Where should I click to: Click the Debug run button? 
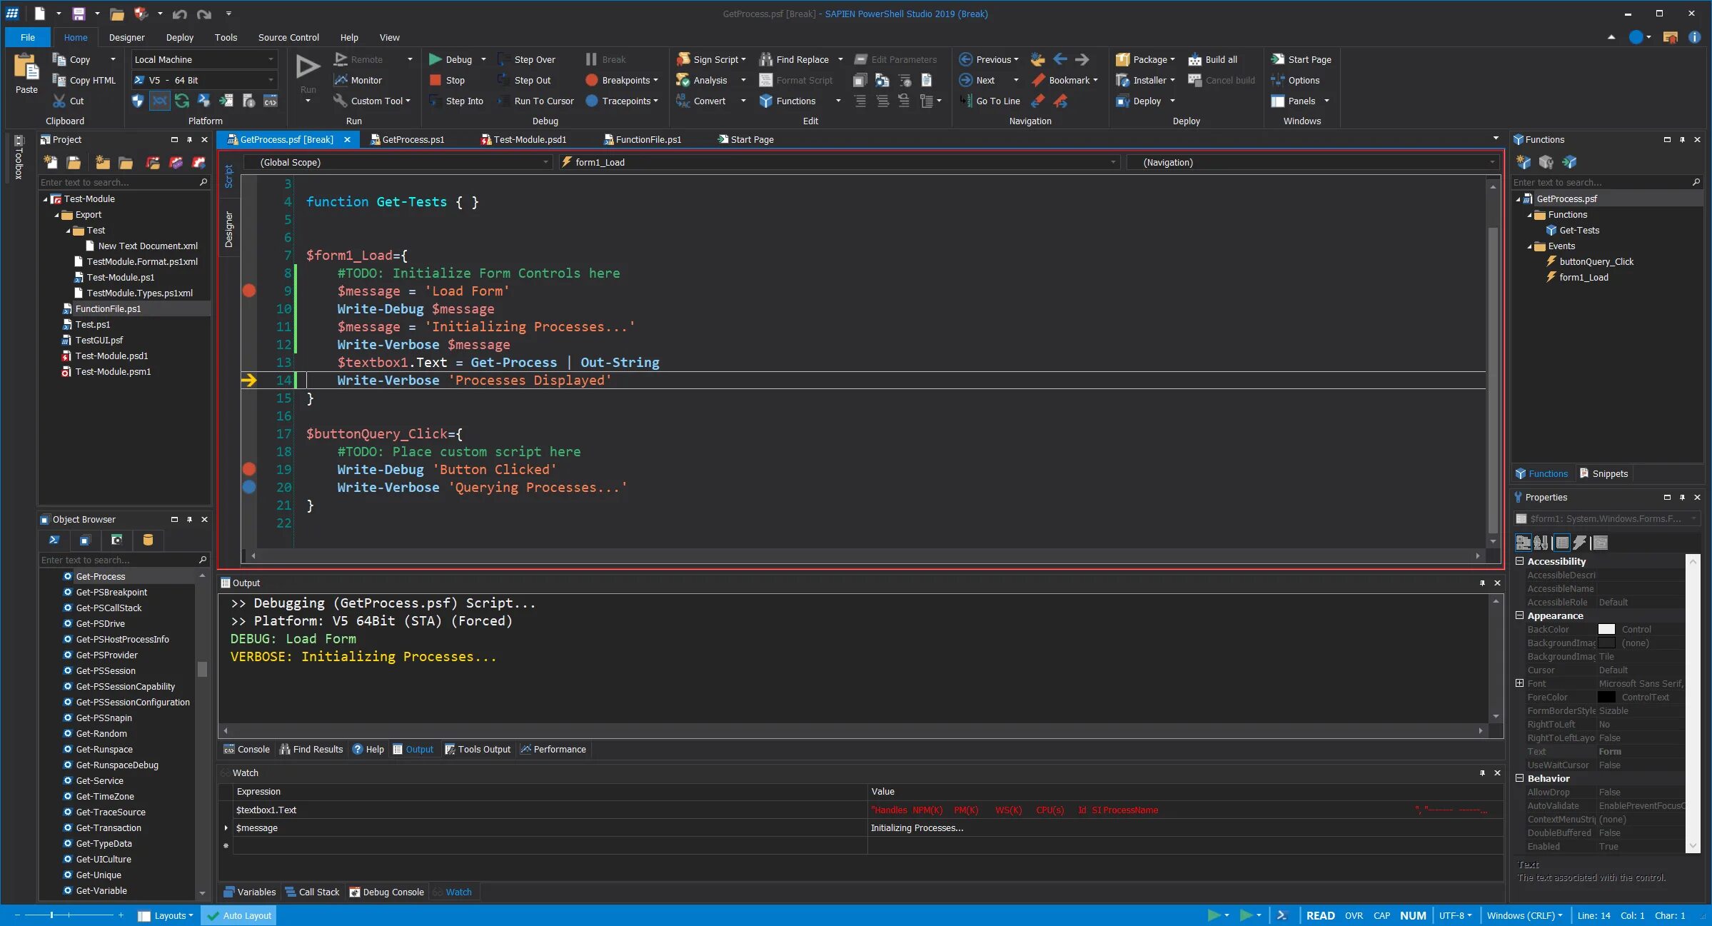click(x=450, y=60)
